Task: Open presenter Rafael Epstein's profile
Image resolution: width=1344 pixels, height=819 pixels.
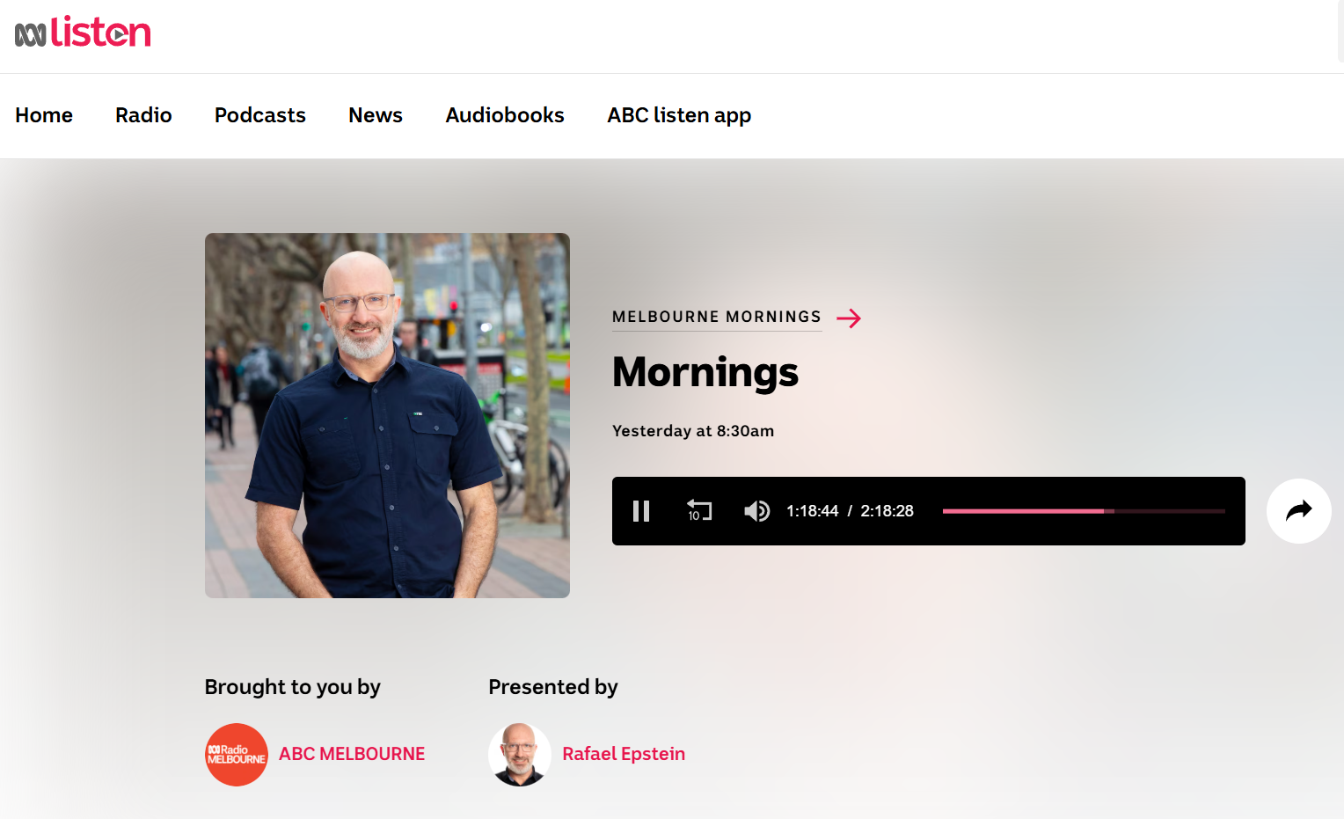Action: pyautogui.click(x=624, y=754)
